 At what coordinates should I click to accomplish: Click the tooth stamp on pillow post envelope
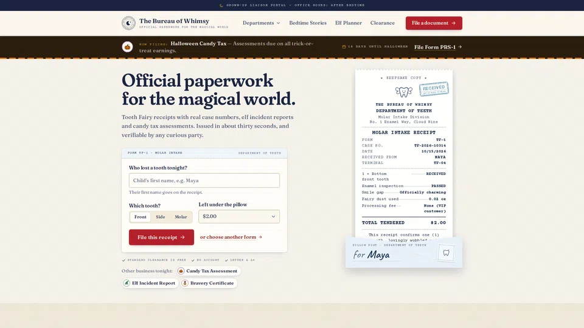[446, 253]
